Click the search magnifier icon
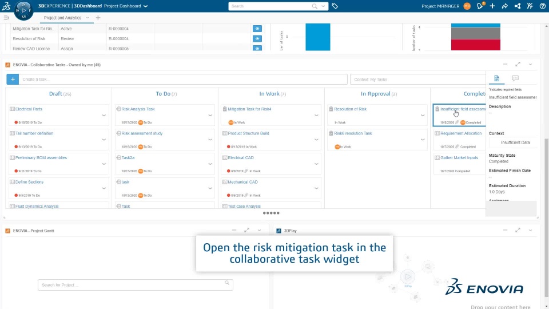 (315, 6)
